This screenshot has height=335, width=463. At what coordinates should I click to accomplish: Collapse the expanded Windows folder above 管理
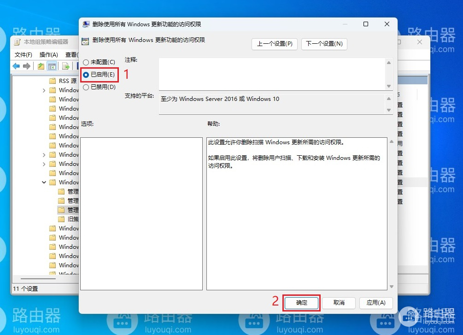tap(44, 182)
